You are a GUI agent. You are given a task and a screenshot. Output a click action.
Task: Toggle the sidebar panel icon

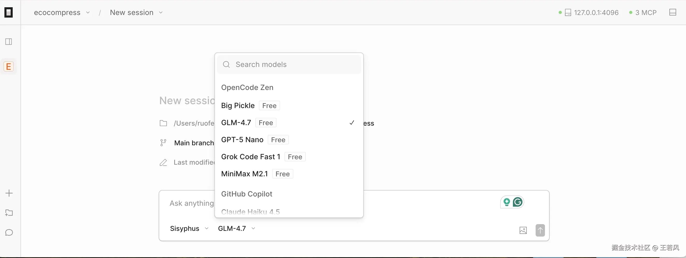pyautogui.click(x=9, y=41)
